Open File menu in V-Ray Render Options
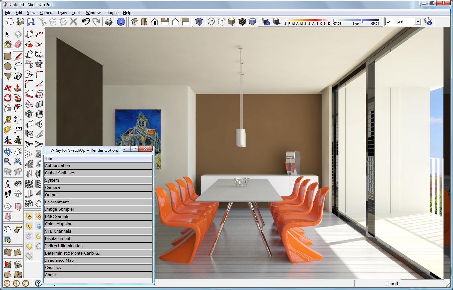The image size is (453, 290). [x=49, y=158]
